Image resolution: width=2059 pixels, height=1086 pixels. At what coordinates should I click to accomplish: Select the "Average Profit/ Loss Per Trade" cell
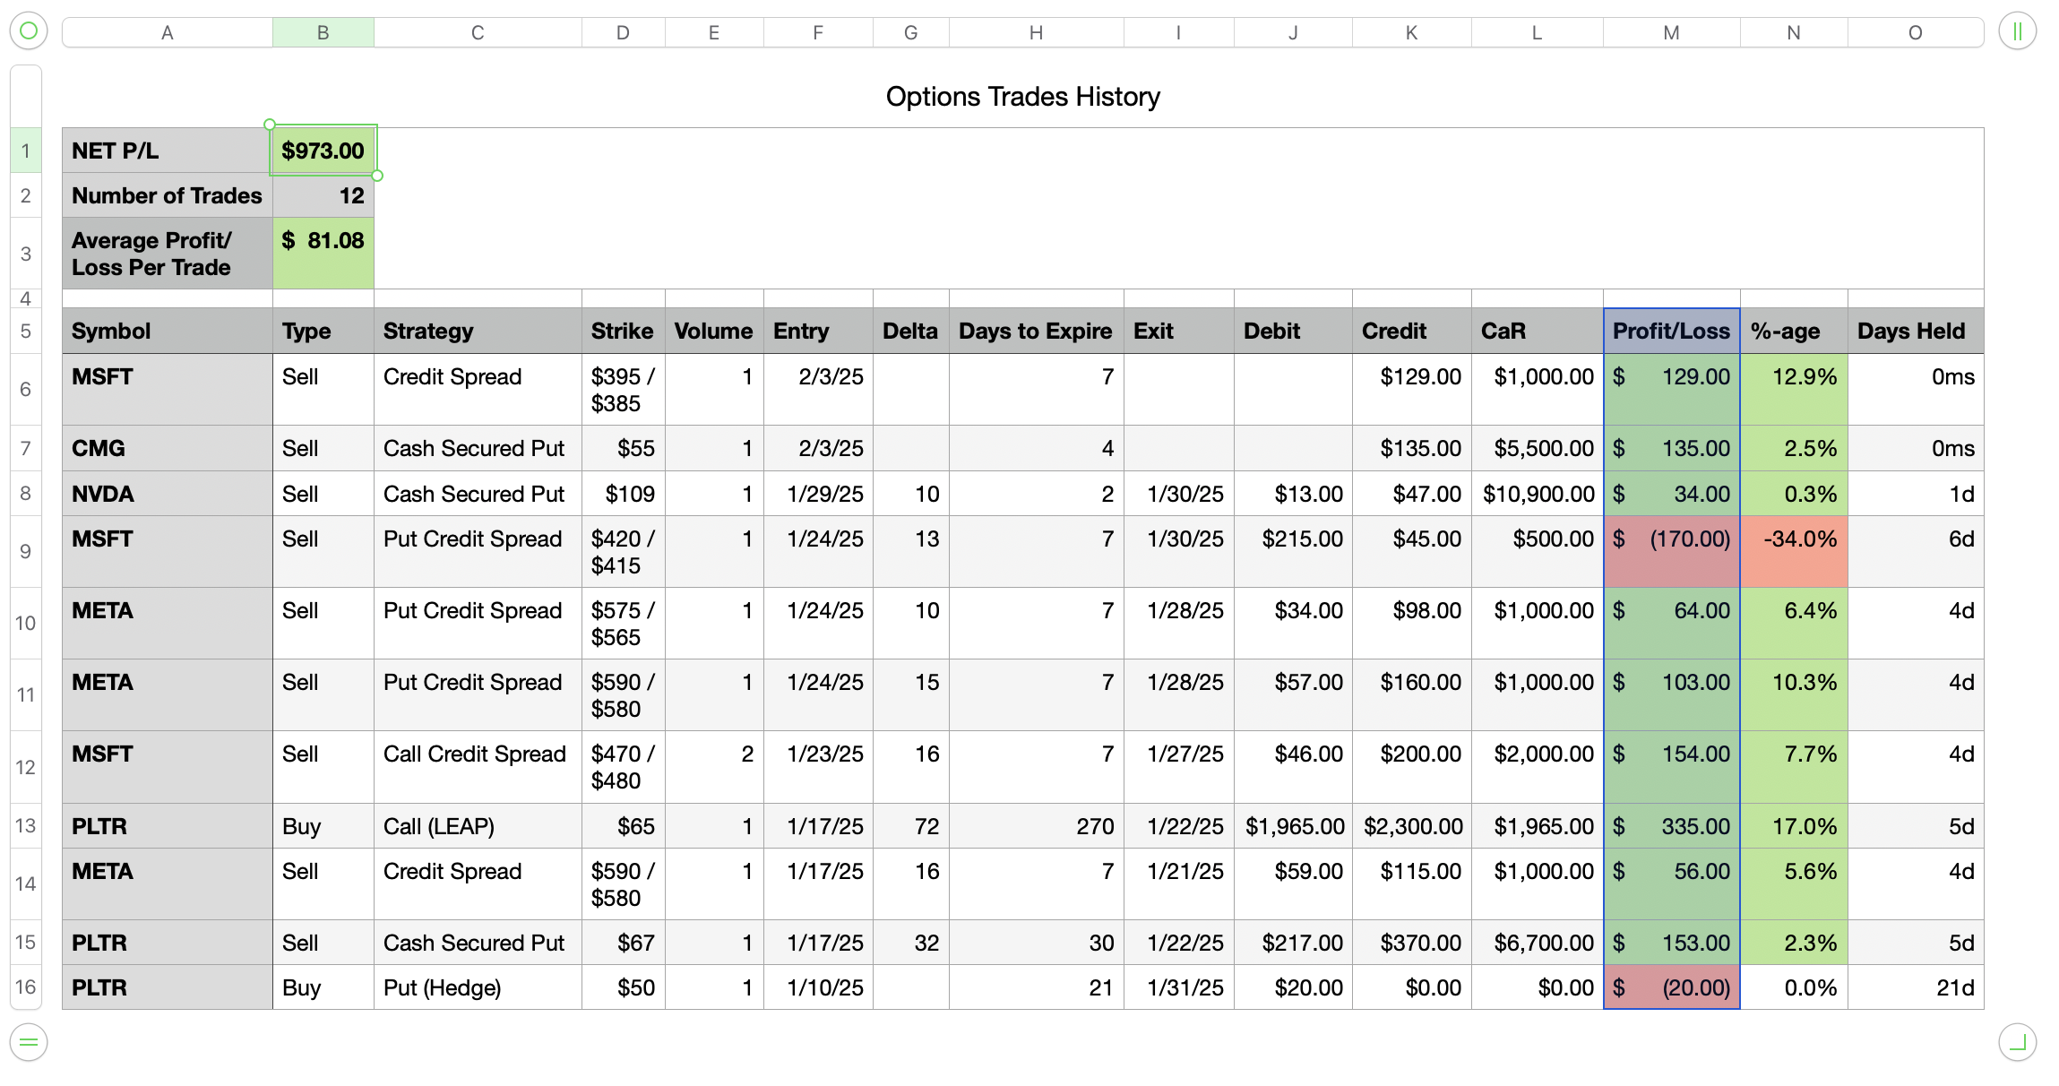click(x=168, y=254)
